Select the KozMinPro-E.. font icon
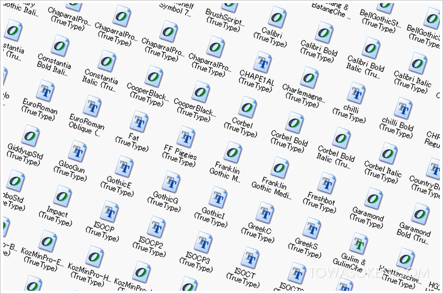The width and height of the screenshot is (443, 294). 47,241
